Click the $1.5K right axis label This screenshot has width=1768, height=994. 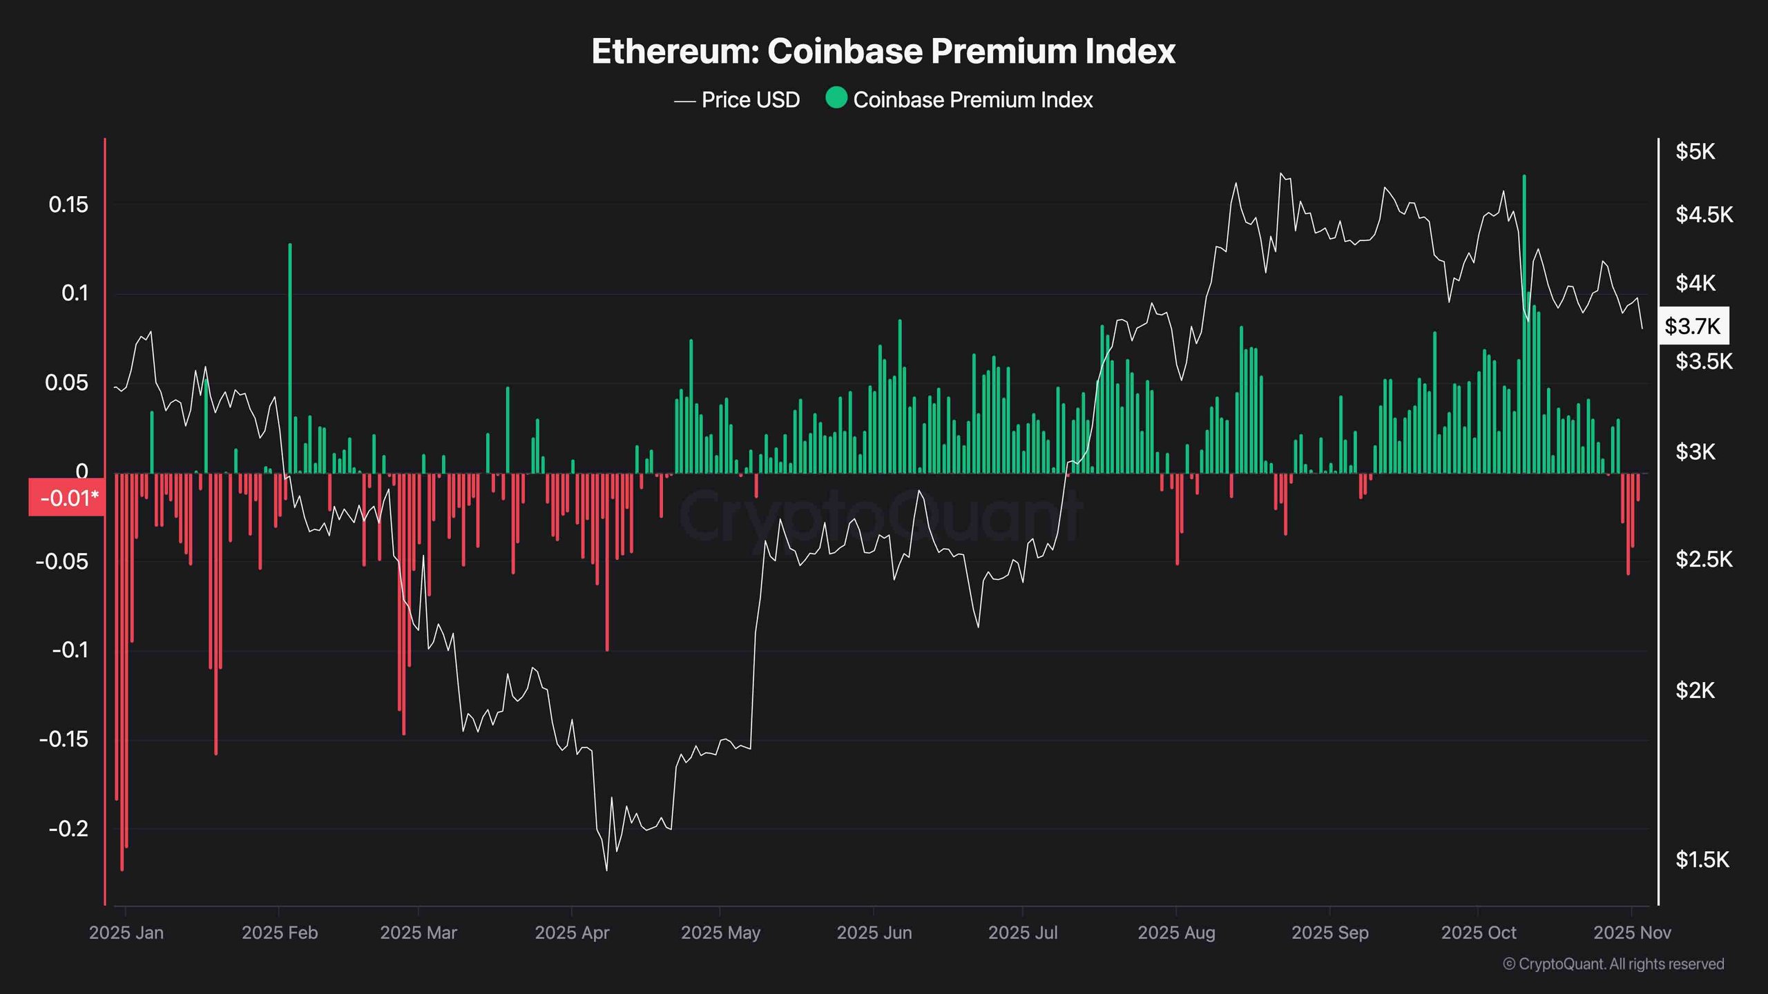pos(1702,859)
